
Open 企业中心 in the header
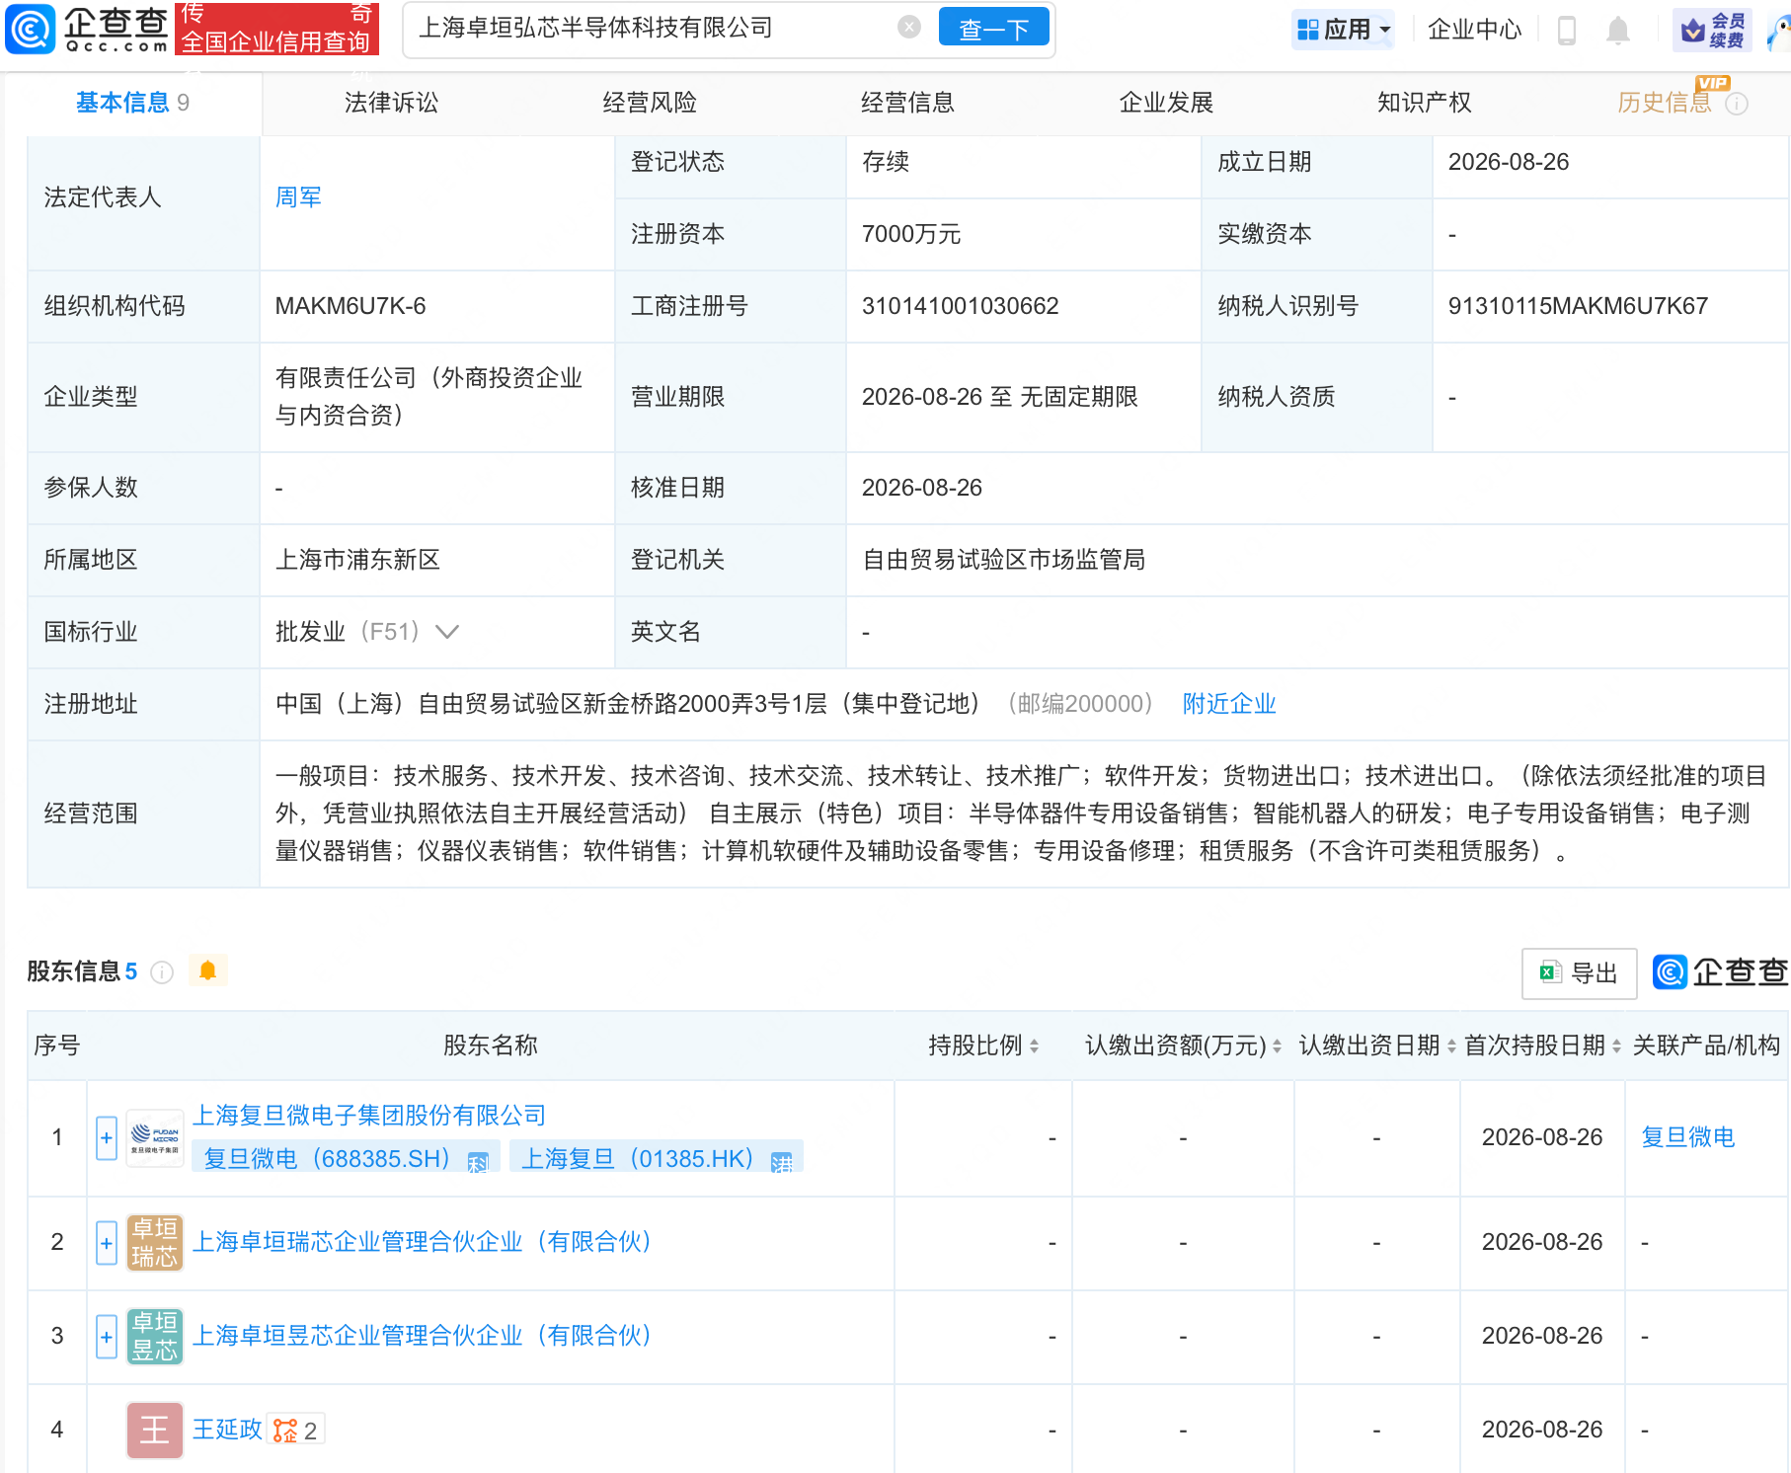1475,30
